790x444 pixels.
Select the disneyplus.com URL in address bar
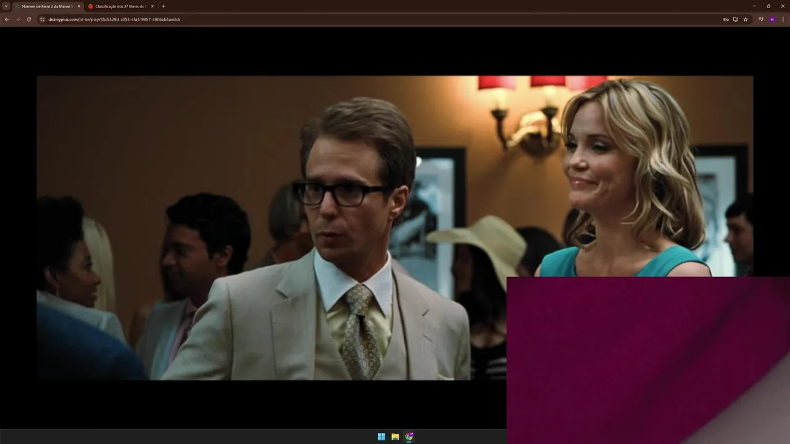(x=114, y=19)
